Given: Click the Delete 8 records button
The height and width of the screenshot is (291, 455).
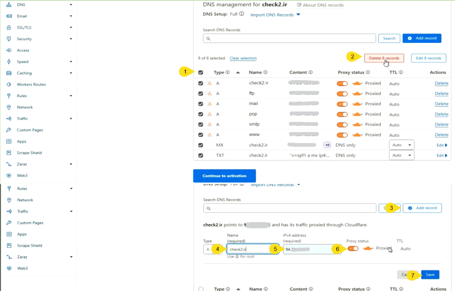Looking at the screenshot, I should [x=384, y=58].
